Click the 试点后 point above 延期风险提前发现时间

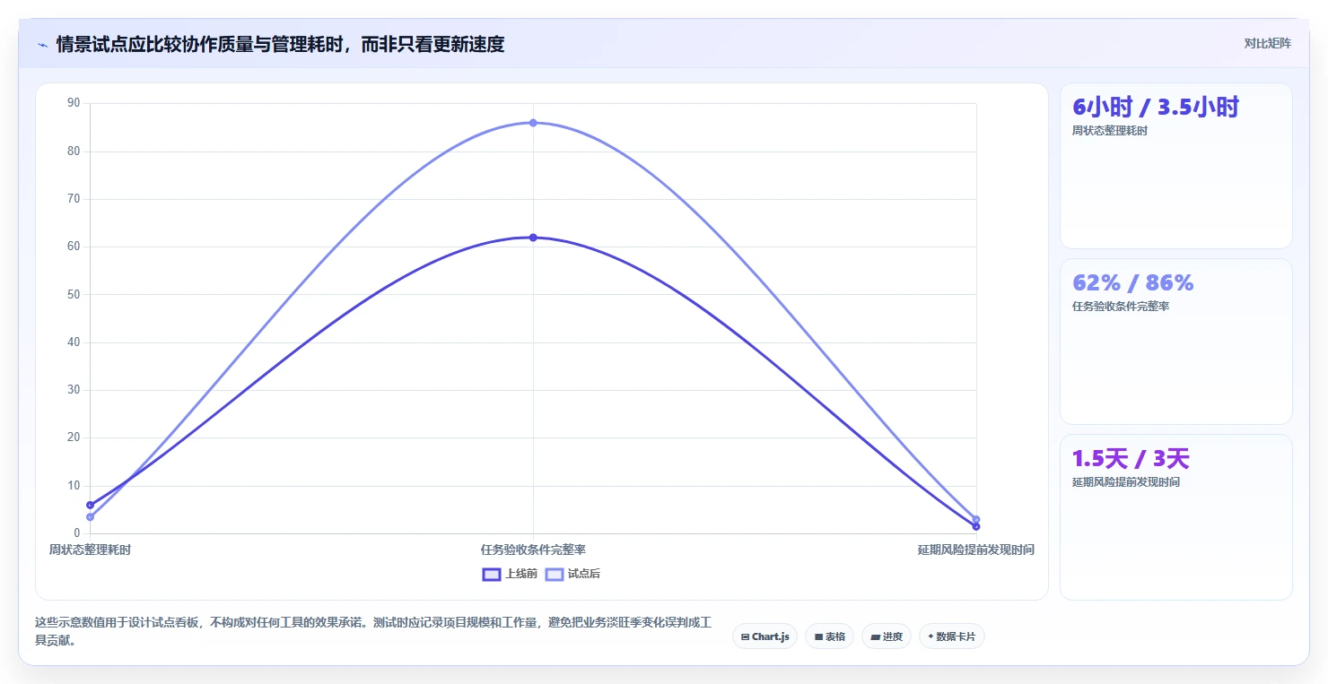[x=976, y=519]
